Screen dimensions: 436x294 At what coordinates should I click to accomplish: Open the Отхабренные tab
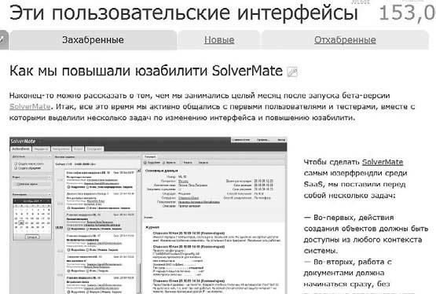pyautogui.click(x=345, y=40)
